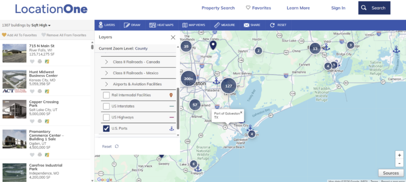Open the 2 cluster marker near Dayton

(258, 51)
